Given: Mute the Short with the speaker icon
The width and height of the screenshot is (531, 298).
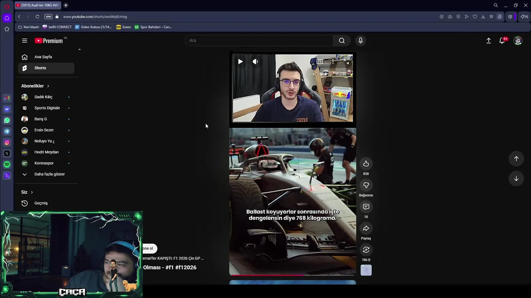Looking at the screenshot, I should coord(255,62).
